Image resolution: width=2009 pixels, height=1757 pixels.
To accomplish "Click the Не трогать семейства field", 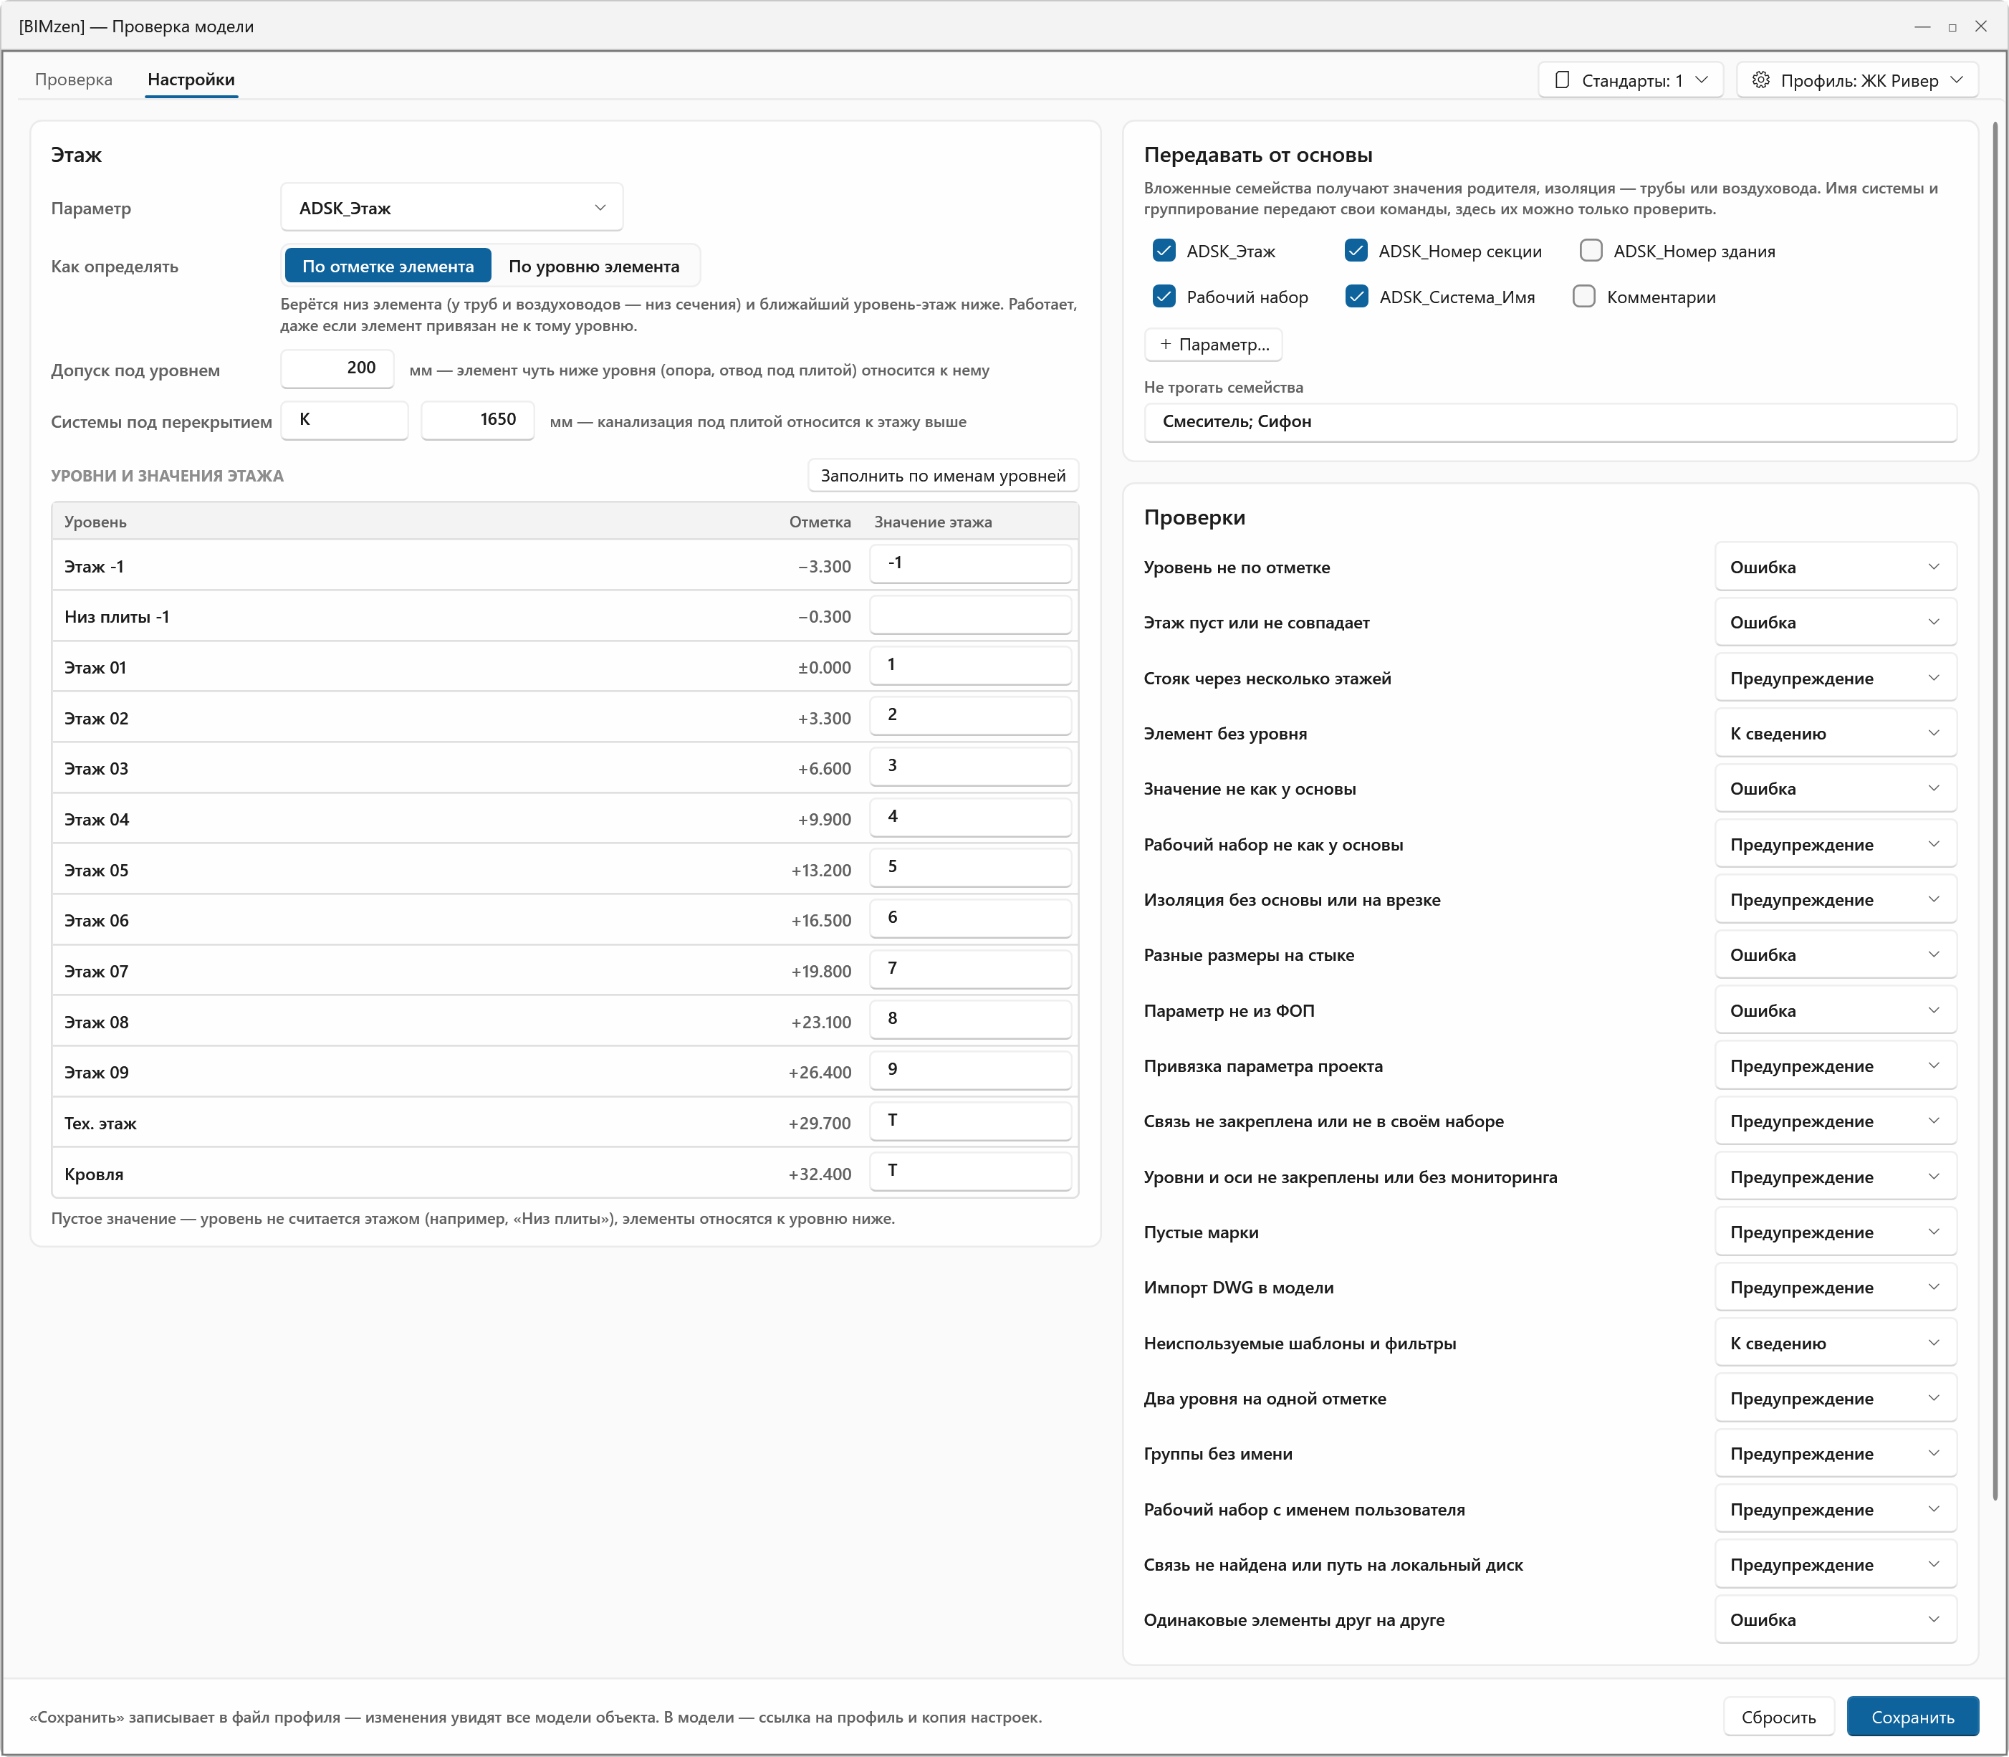I will 1550,421.
